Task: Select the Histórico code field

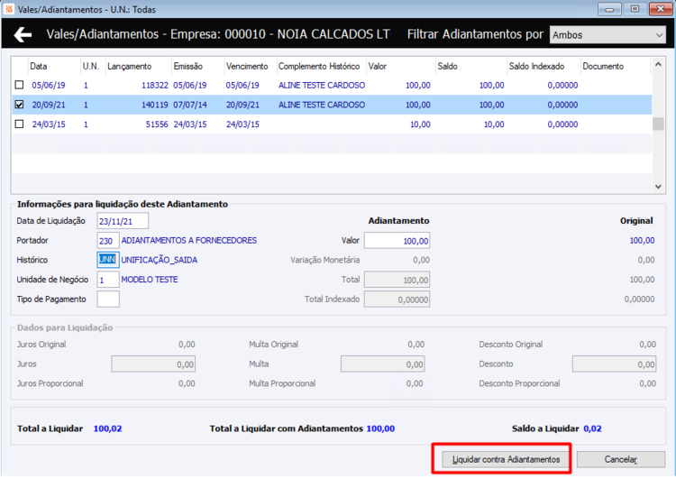Action: [x=108, y=260]
